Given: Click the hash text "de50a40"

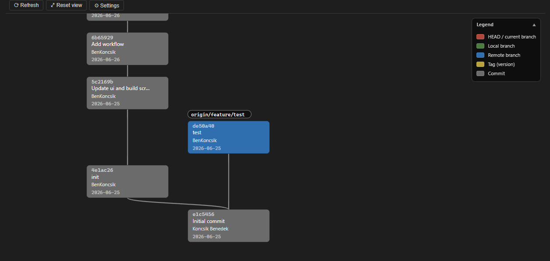Looking at the screenshot, I should pos(203,126).
